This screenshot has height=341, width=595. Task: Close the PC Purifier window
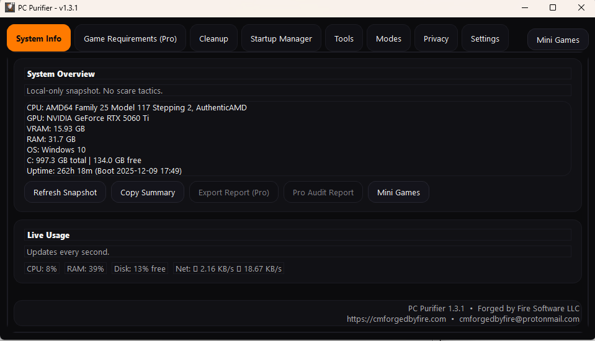[581, 7]
